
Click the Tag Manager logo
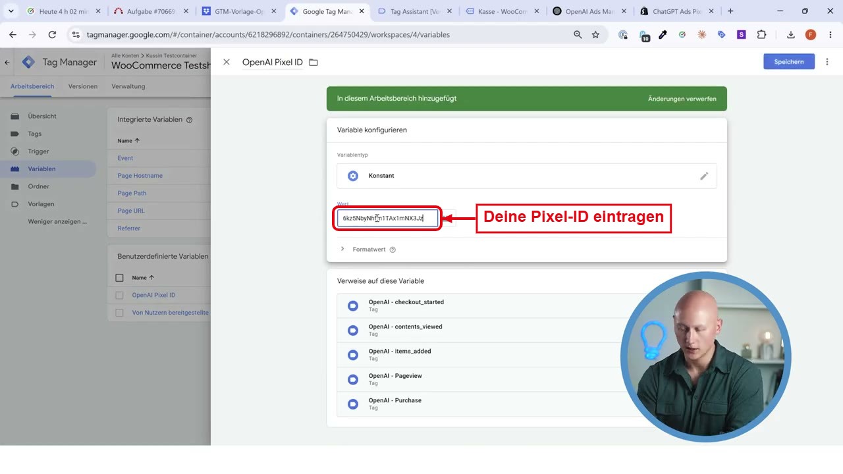(28, 63)
